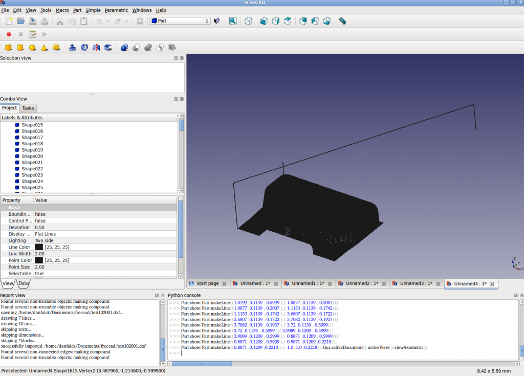The width and height of the screenshot is (524, 376).
Task: Open the Windows menu
Action: (x=142, y=10)
